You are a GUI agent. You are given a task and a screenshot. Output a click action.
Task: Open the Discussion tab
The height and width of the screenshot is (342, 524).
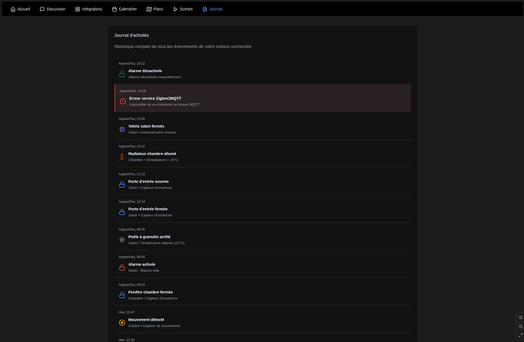(x=52, y=9)
